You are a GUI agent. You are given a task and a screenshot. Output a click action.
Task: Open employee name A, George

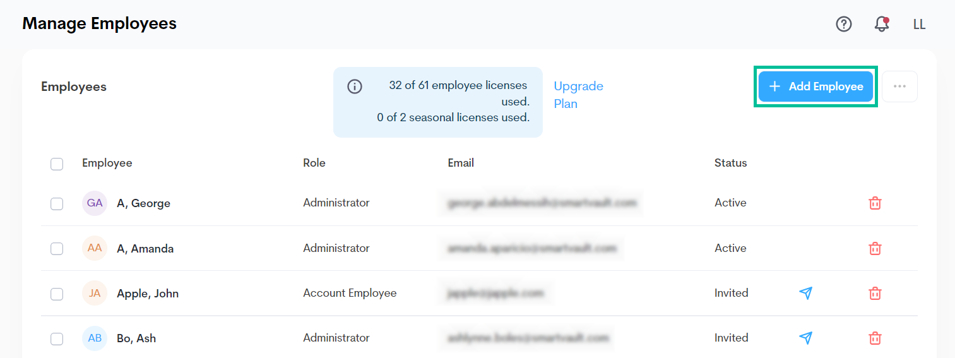coord(144,203)
